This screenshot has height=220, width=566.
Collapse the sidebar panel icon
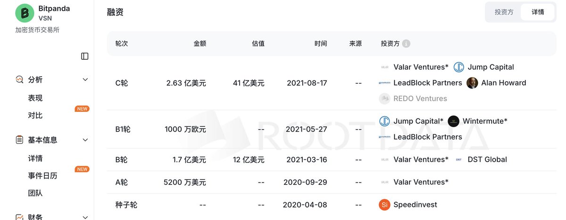coord(85,56)
